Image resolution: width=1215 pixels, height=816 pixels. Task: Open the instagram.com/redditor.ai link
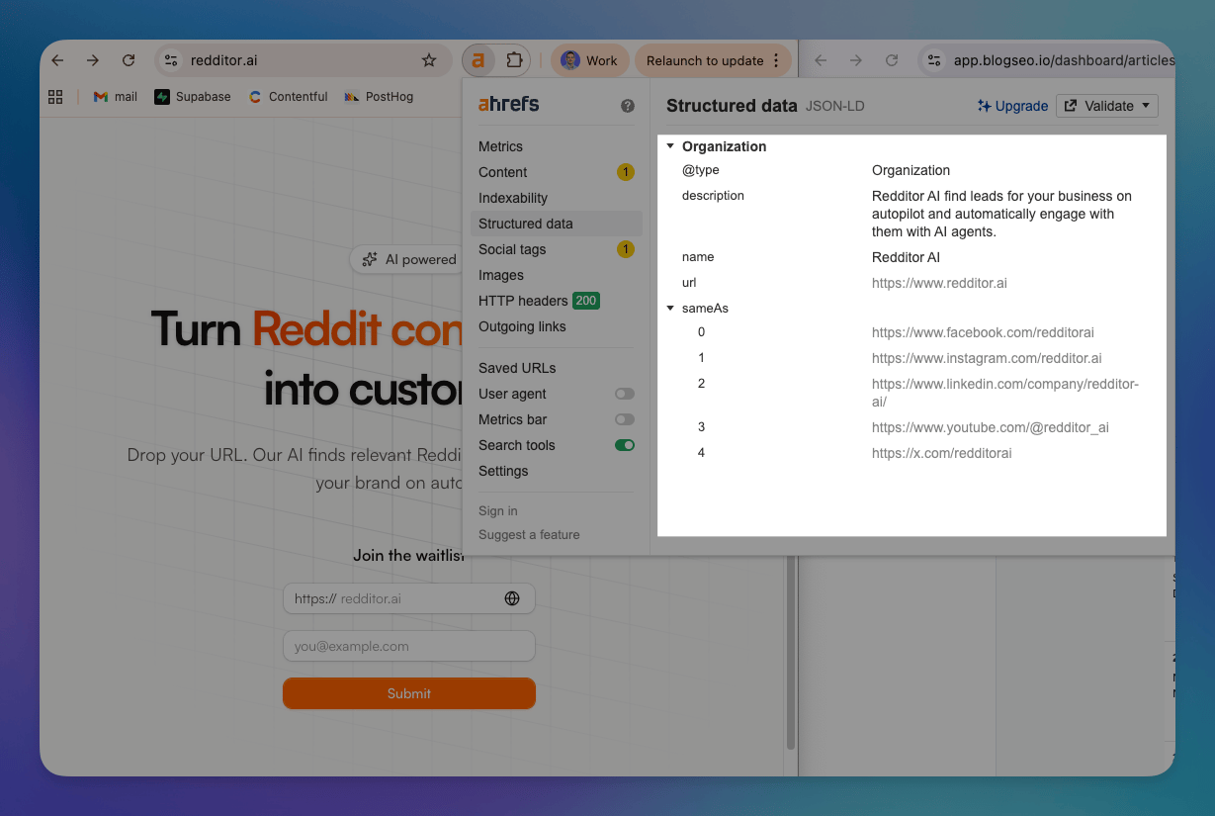coord(987,358)
